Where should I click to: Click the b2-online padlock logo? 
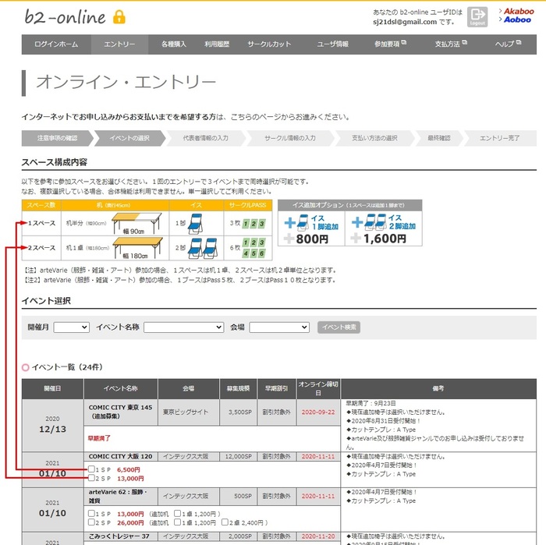[x=119, y=17]
